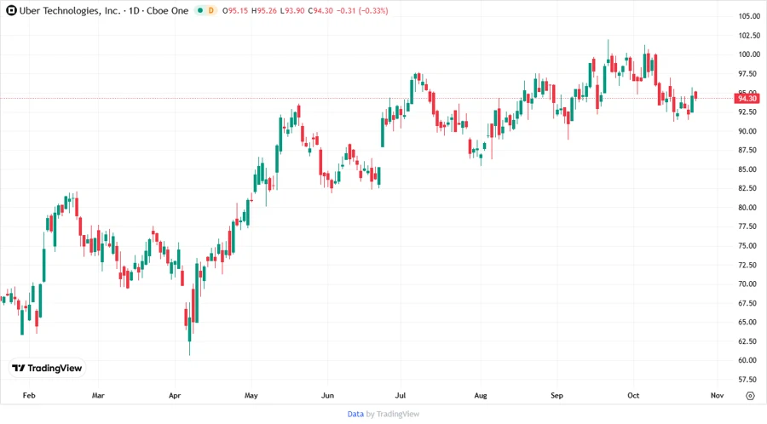This screenshot has width=767, height=424.
Task: Click the 57.50 price axis label
Action: point(749,380)
